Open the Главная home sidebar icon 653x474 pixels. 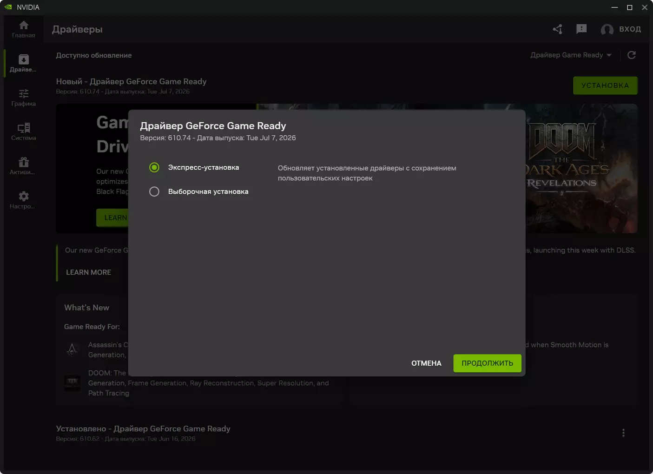(24, 29)
